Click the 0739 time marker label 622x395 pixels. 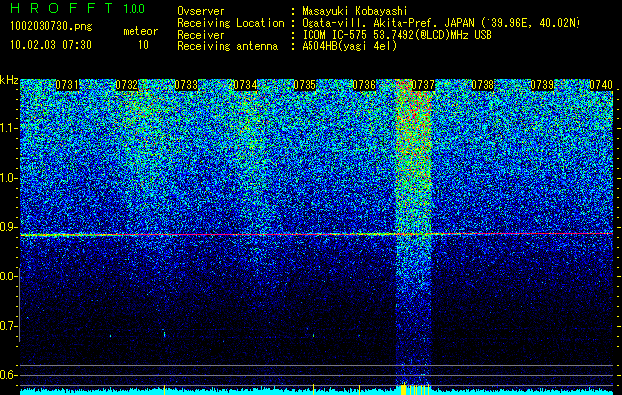tap(542, 85)
